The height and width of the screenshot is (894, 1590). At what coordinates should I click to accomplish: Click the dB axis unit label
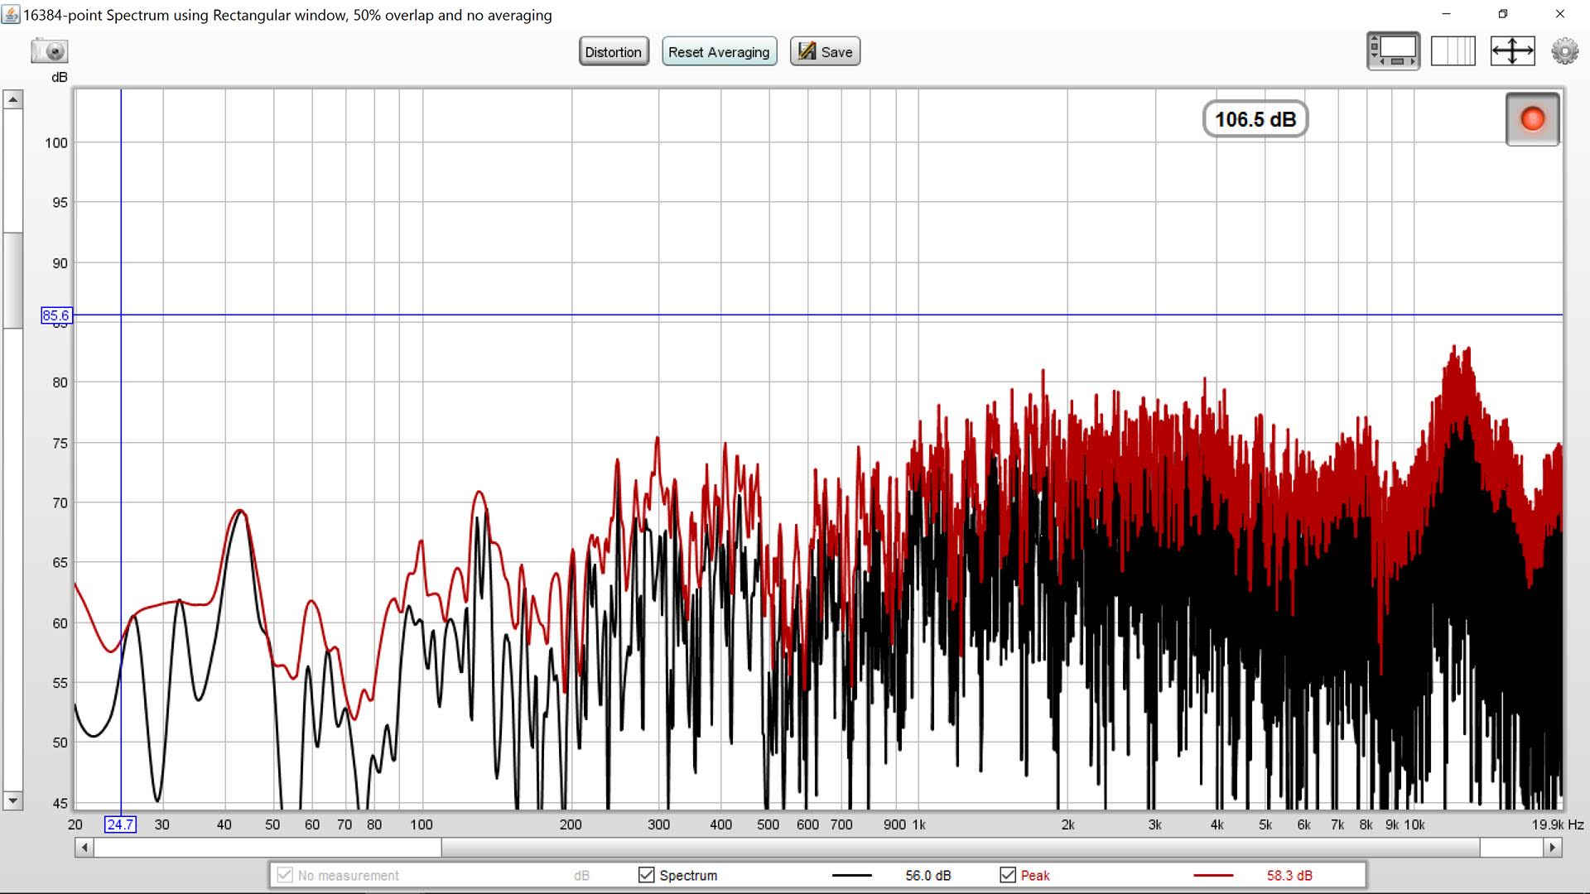(x=59, y=77)
